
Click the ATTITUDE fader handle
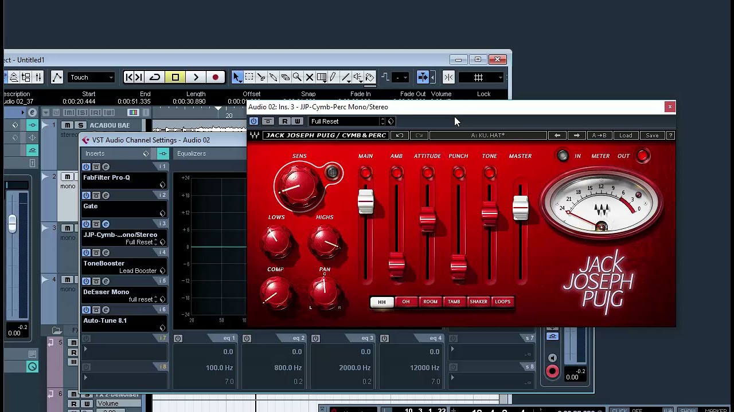427,221
